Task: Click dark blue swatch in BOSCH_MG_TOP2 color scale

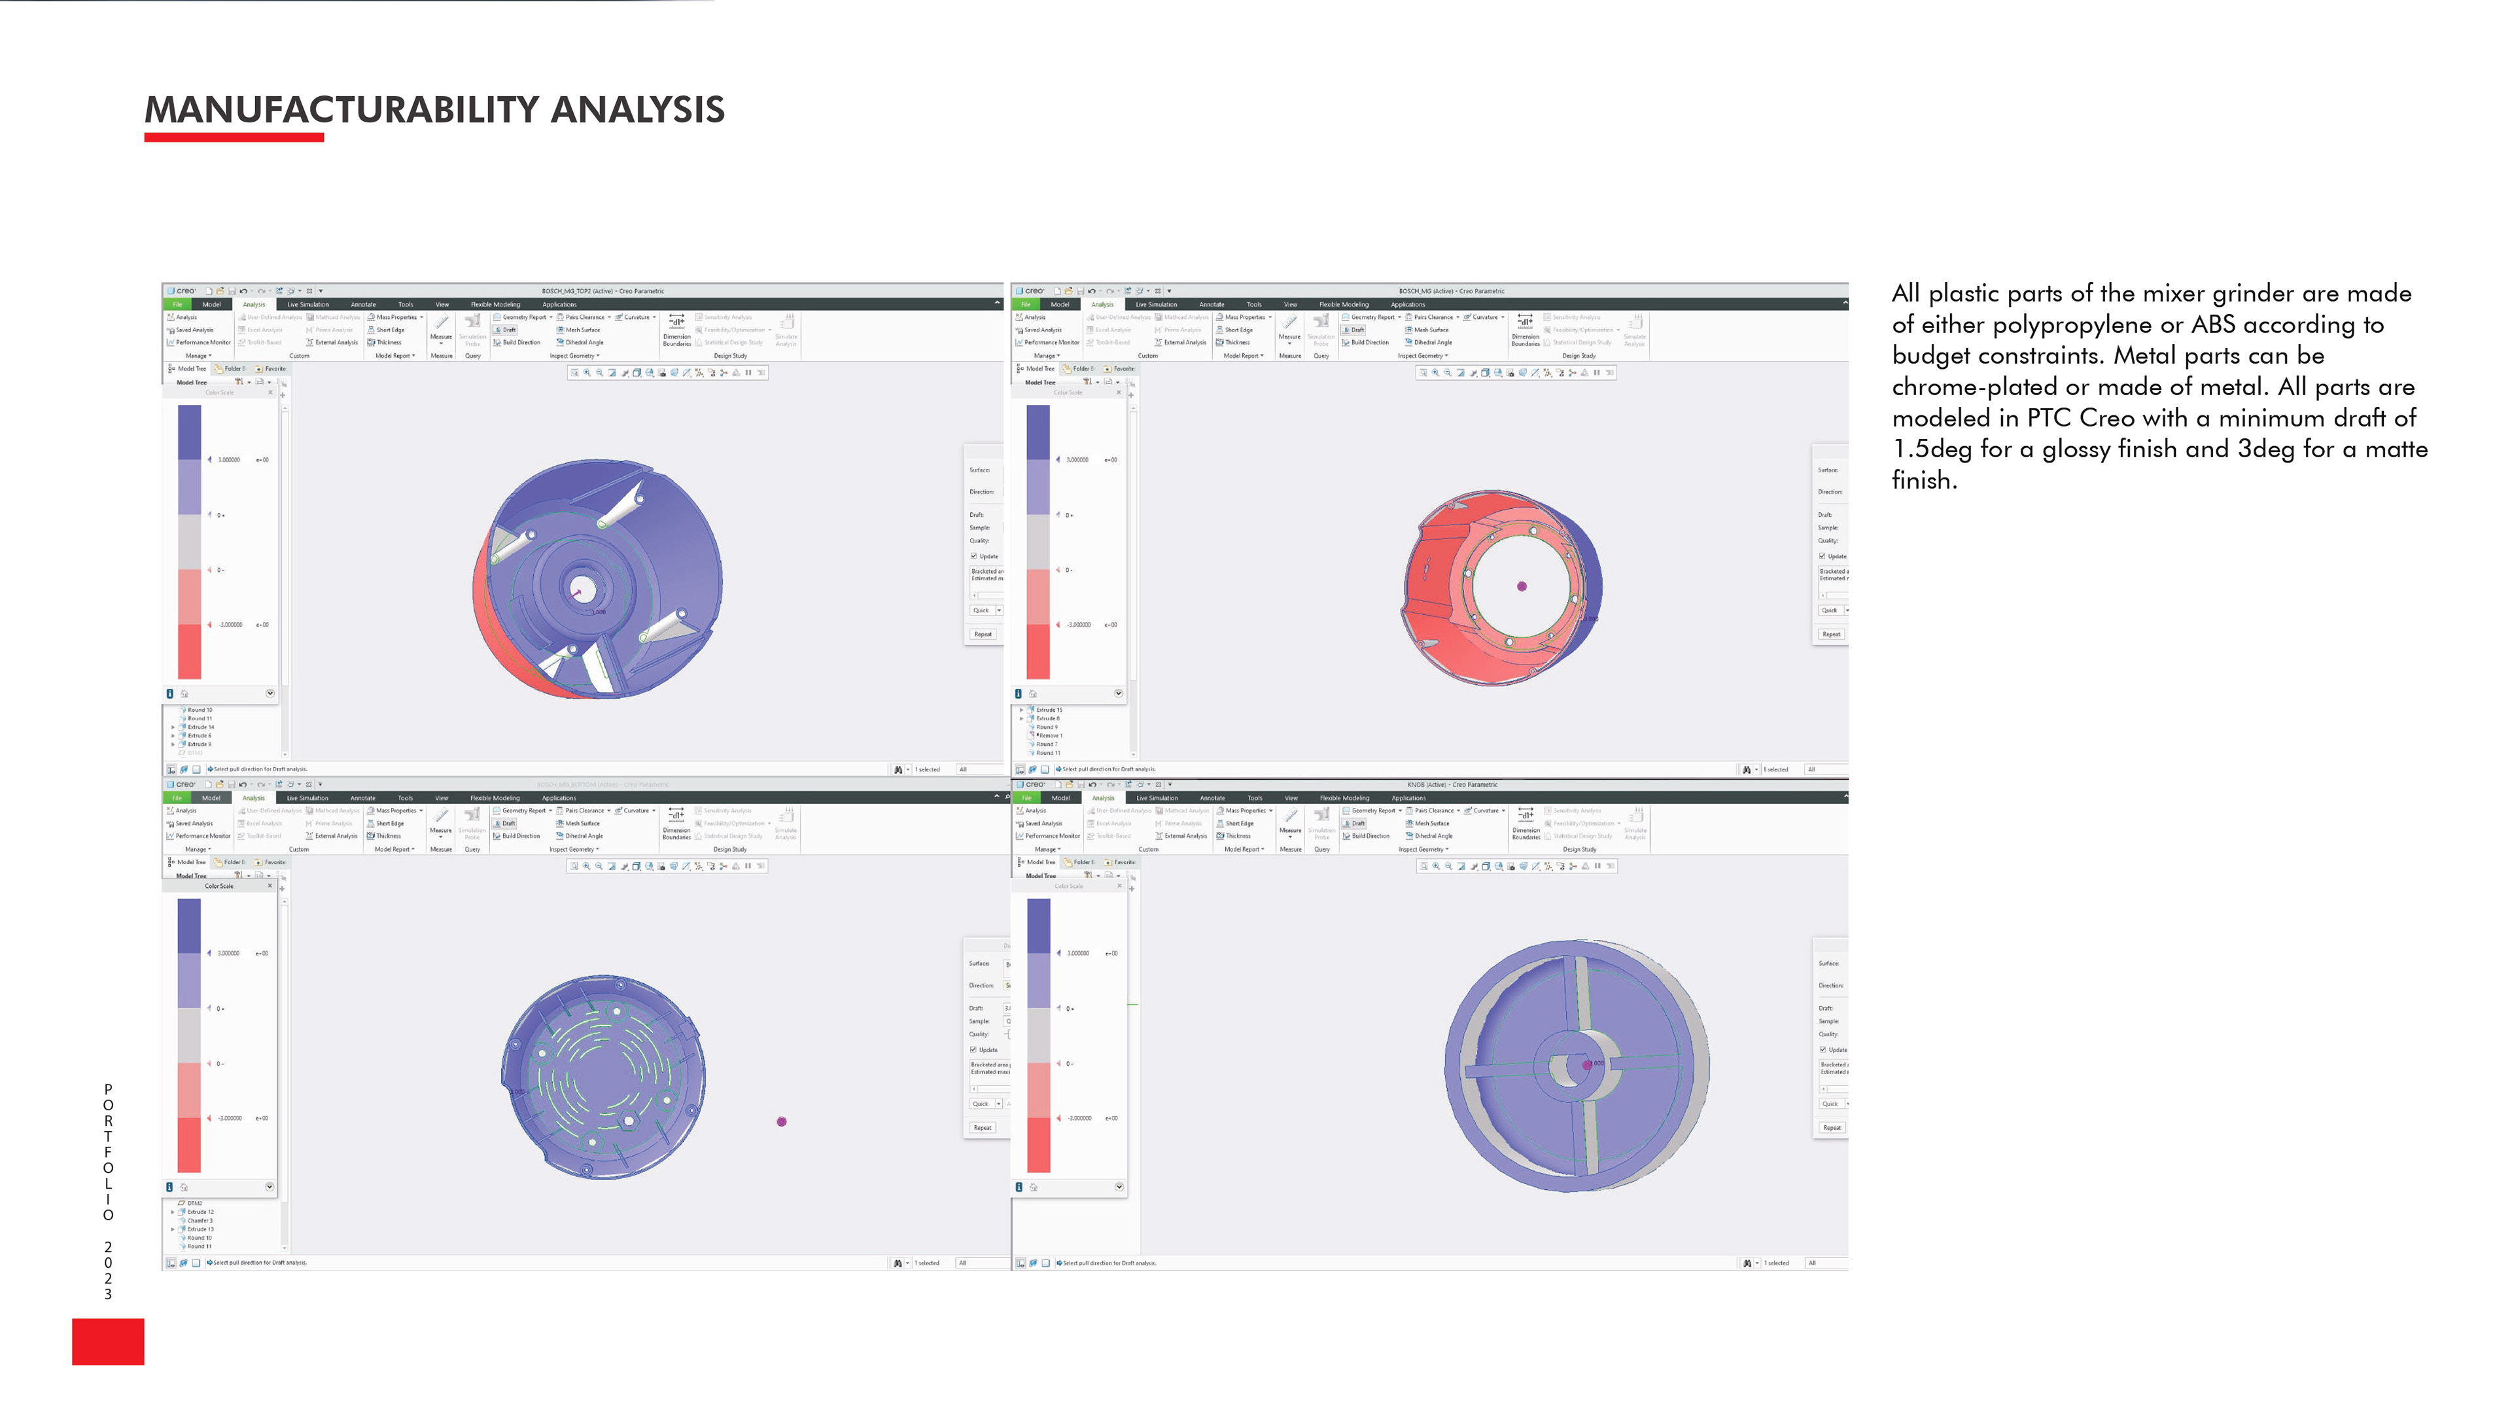Action: point(189,432)
